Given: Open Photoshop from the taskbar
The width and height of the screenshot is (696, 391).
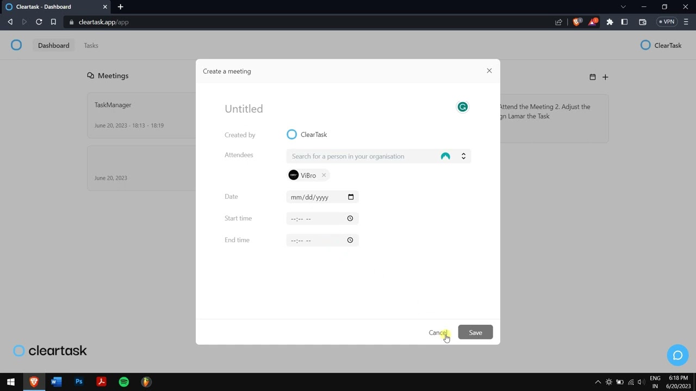Looking at the screenshot, I should click(79, 382).
